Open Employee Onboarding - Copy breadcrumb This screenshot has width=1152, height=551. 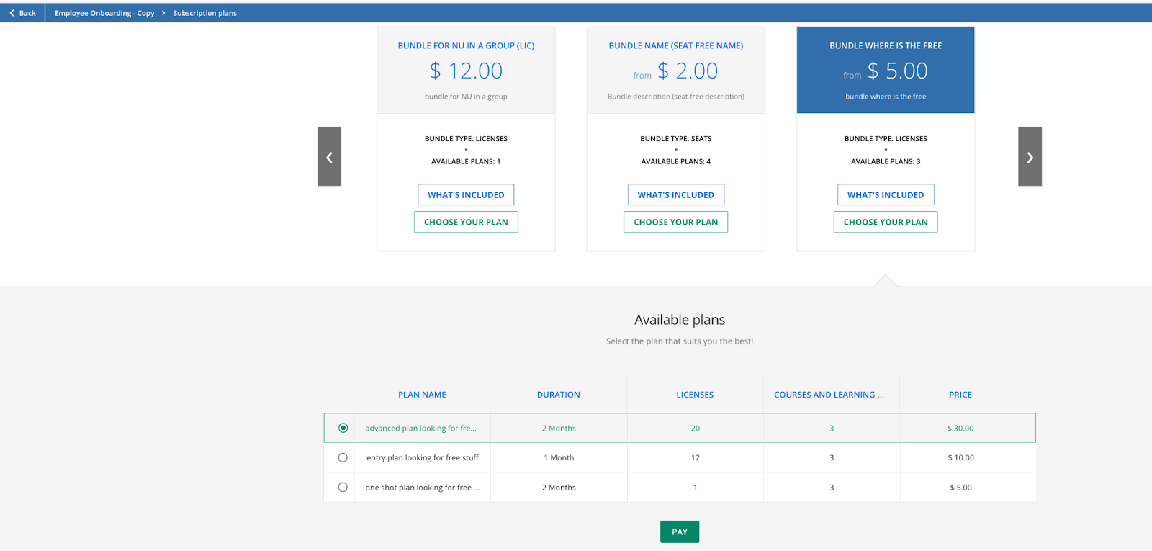[x=104, y=13]
